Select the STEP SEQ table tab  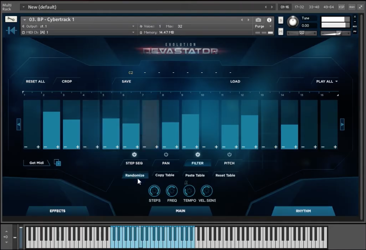click(134, 163)
